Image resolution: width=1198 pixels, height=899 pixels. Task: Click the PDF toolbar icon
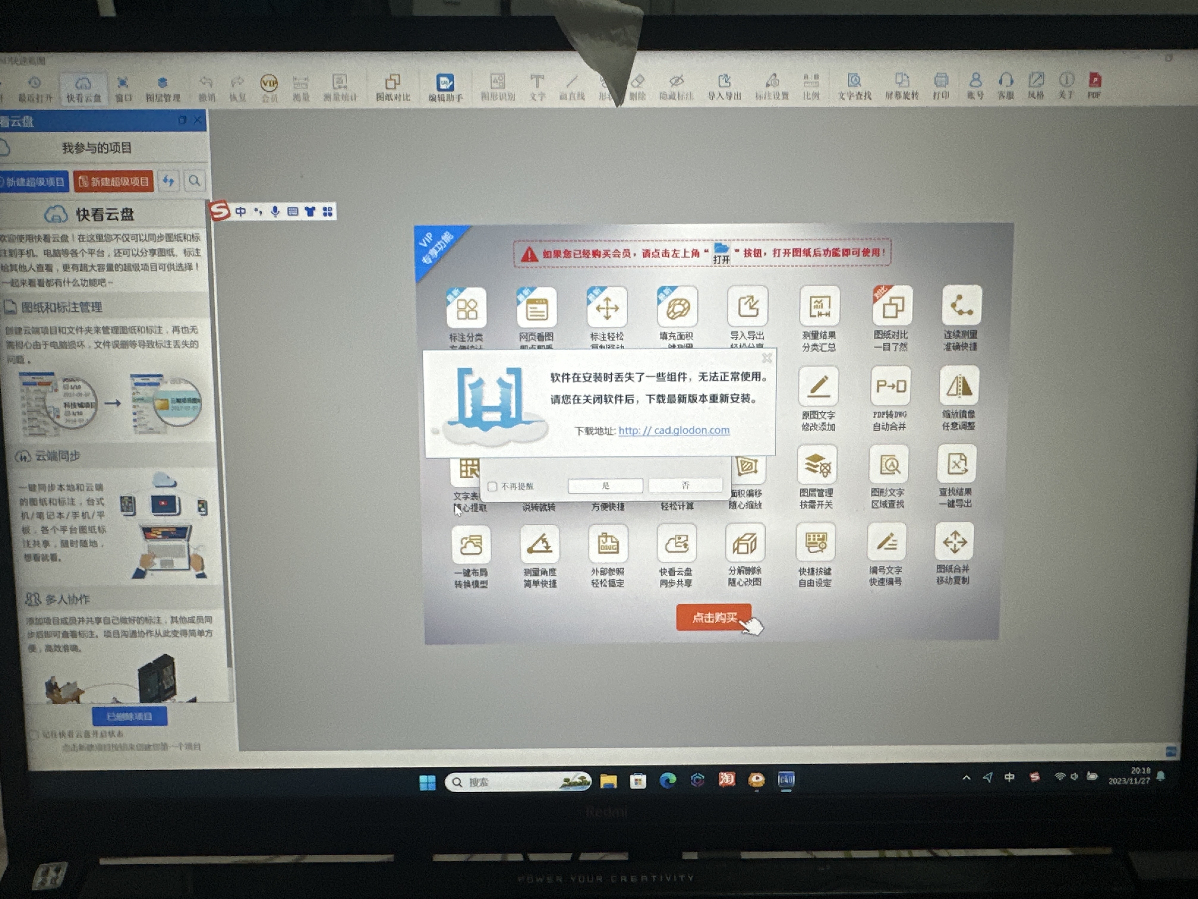pos(1095,85)
